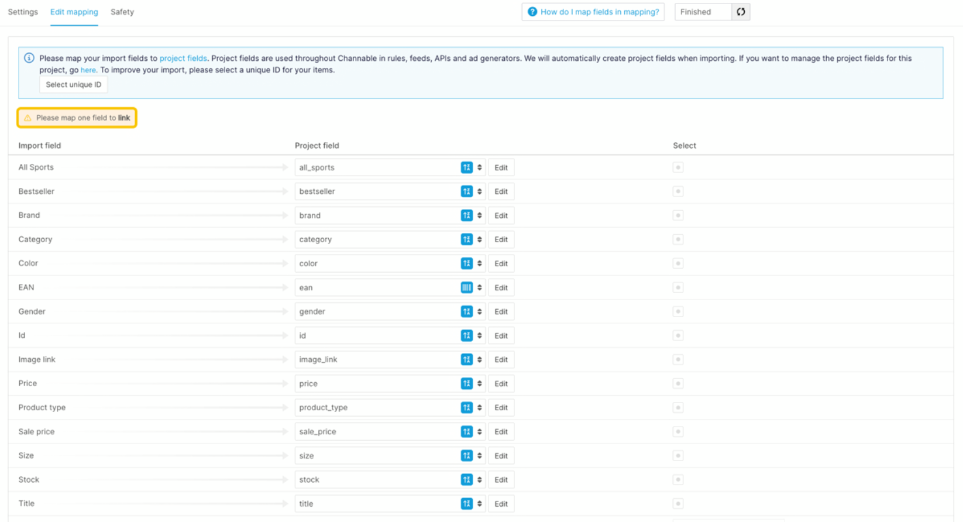The width and height of the screenshot is (963, 522).
Task: Click Edit for the size field
Action: tap(501, 455)
